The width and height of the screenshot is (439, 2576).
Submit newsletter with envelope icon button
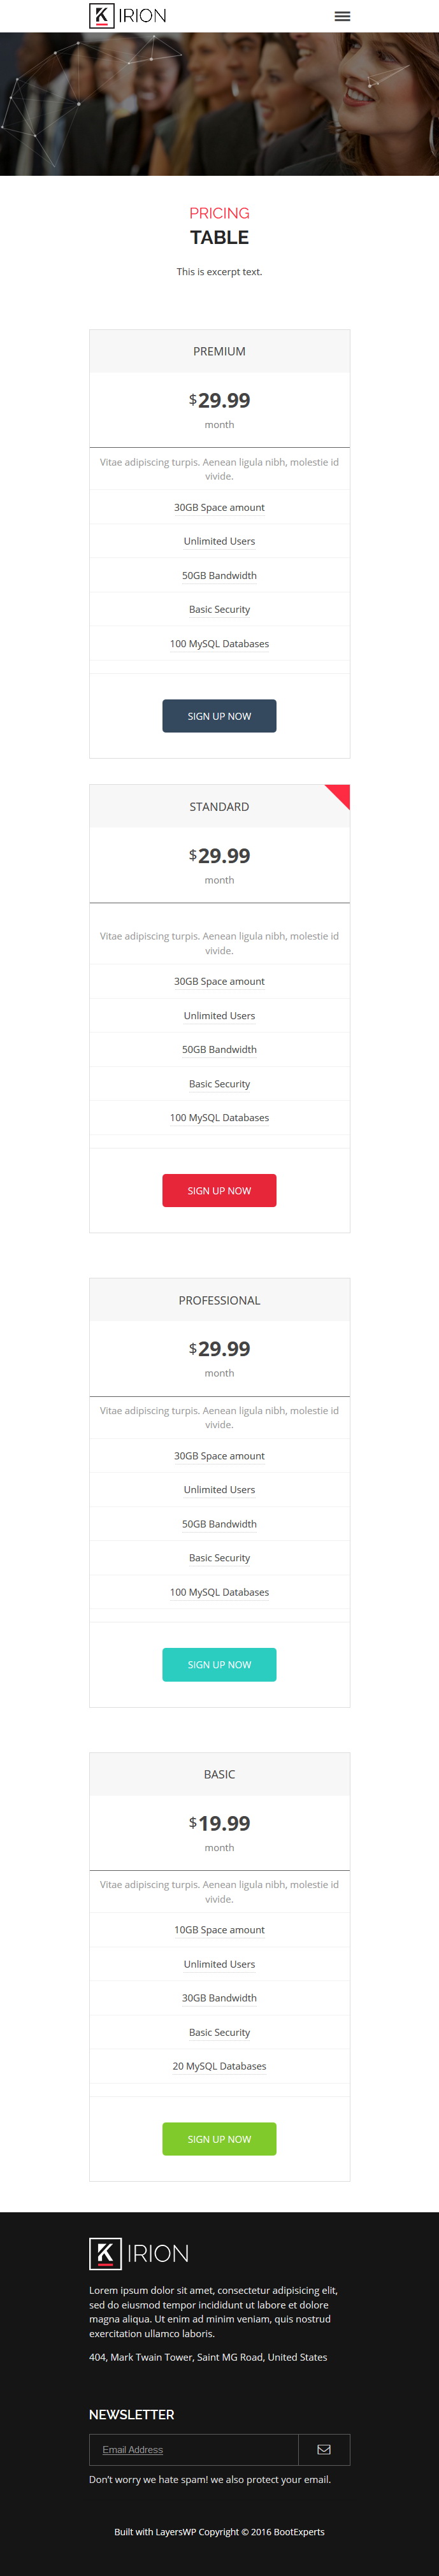coord(324,2449)
